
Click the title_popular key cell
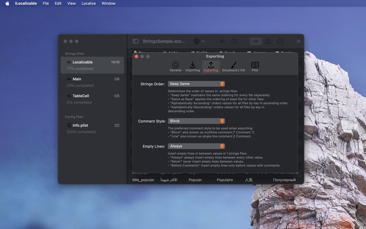[143, 180]
